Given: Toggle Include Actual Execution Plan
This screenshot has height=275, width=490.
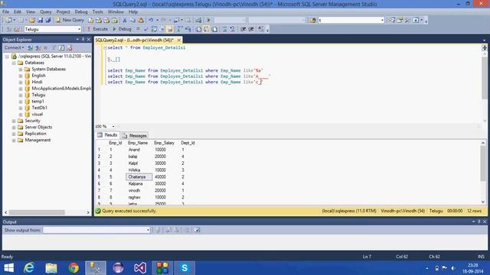Looking at the screenshot, I should point(180,29).
